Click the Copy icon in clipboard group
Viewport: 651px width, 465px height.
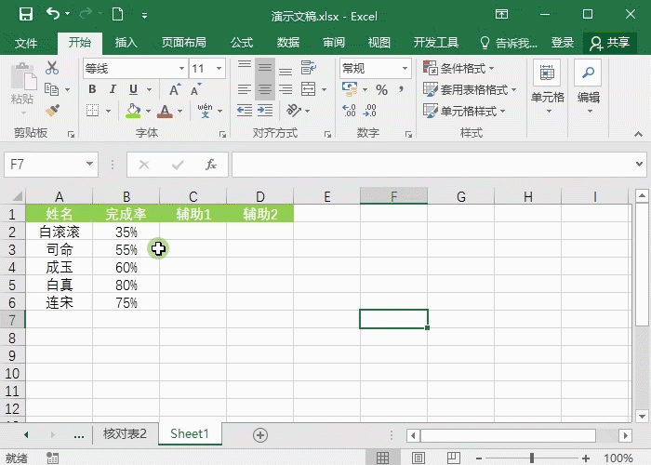tap(52, 89)
